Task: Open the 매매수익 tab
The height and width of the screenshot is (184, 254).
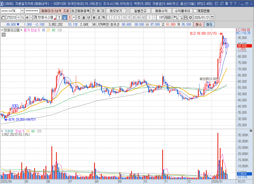Action: pyautogui.click(x=161, y=11)
